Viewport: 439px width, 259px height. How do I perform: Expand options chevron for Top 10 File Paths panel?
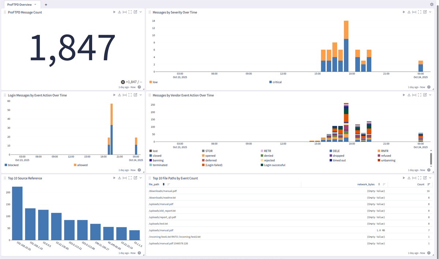430,178
